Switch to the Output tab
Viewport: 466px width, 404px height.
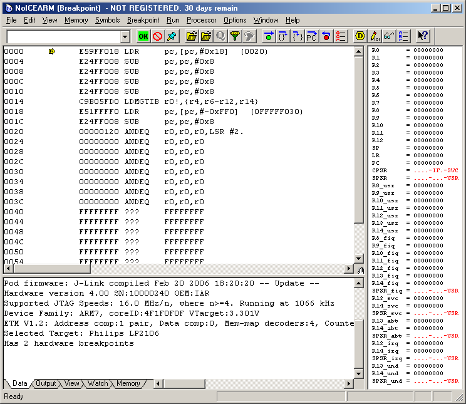pyautogui.click(x=46, y=383)
